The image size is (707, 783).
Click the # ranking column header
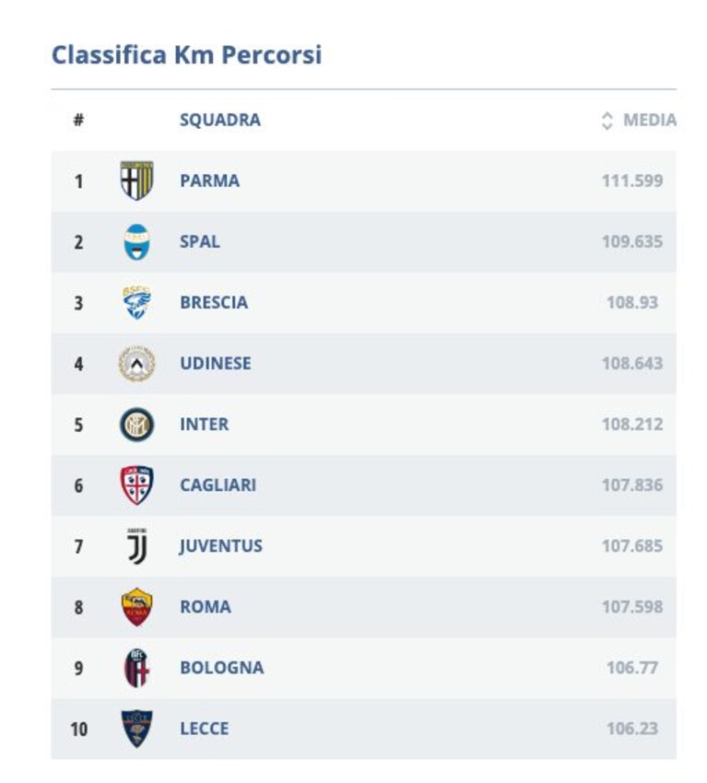point(78,120)
